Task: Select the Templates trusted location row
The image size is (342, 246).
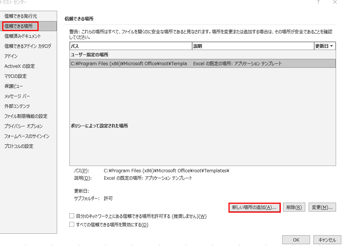Action: tap(202, 64)
